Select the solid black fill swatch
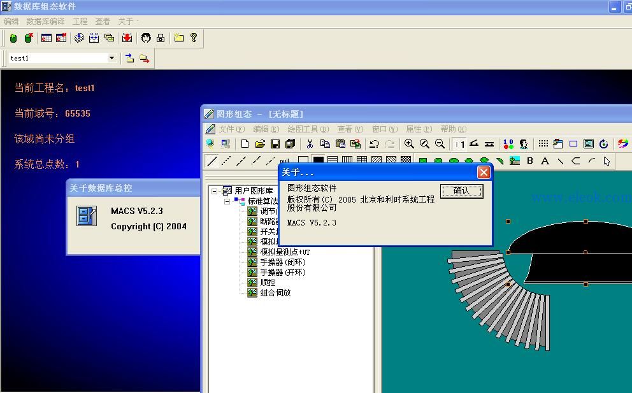 pyautogui.click(x=318, y=160)
